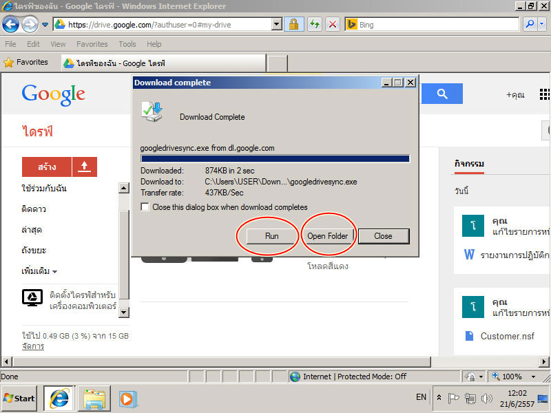Click sidebar scrollbar down arrow
The width and height of the screenshot is (551, 413).
click(124, 312)
